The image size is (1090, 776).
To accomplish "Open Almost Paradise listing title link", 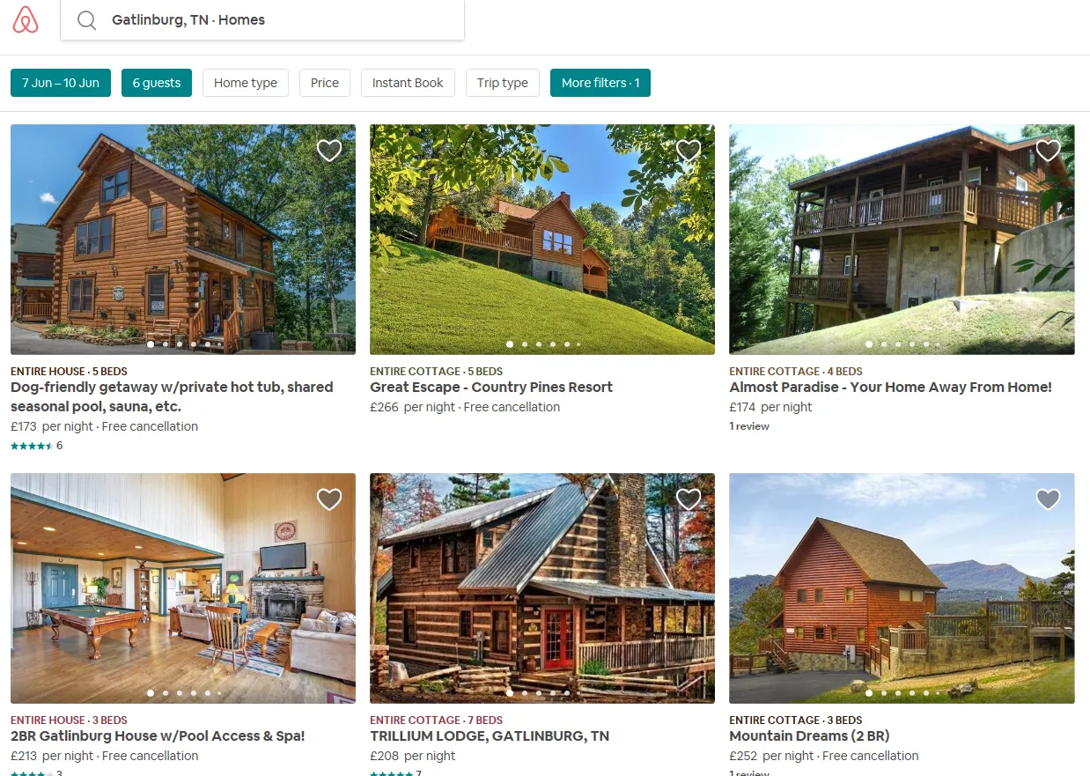I will click(x=891, y=387).
